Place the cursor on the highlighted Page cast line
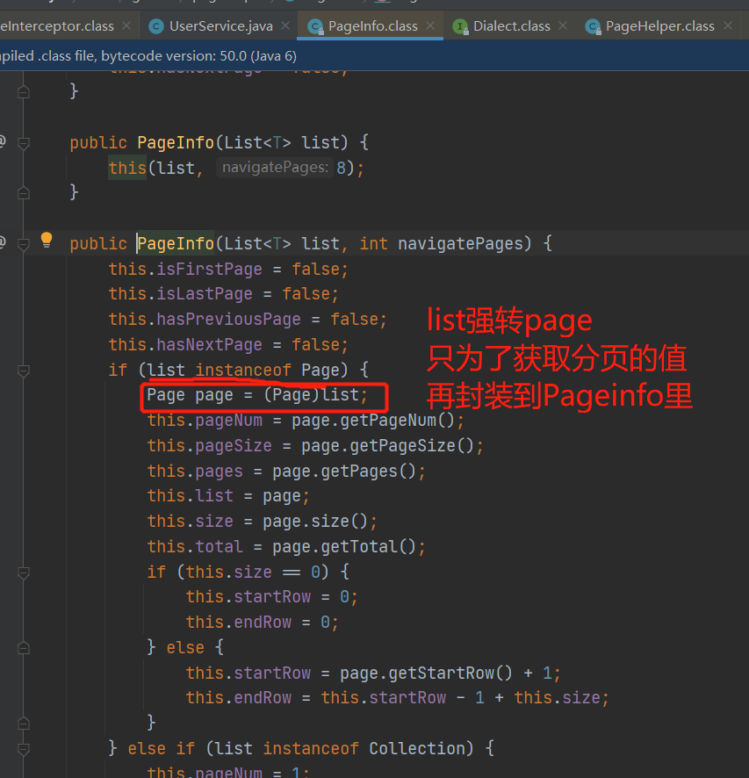Viewport: 749px width, 778px height. (x=263, y=396)
